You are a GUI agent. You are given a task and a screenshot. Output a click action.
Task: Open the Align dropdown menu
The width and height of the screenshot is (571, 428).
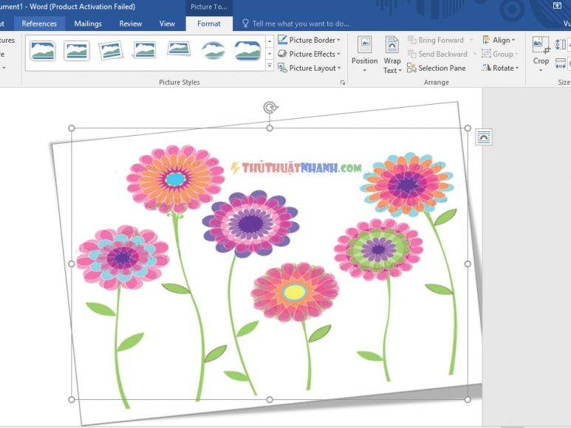point(500,40)
